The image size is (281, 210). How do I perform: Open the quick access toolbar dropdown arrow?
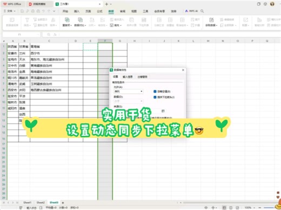point(54,11)
